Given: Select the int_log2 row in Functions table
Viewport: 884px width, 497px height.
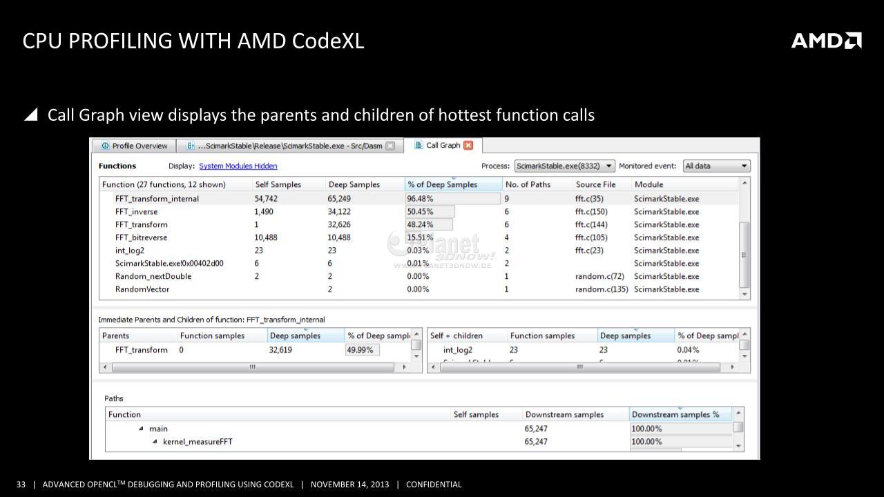Looking at the screenshot, I should tap(419, 251).
